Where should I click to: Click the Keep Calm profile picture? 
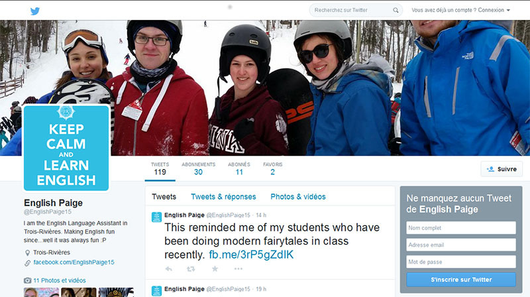[x=66, y=148]
